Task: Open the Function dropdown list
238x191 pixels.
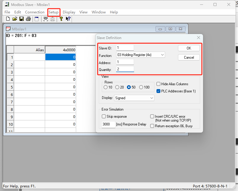Action: tap(140, 55)
